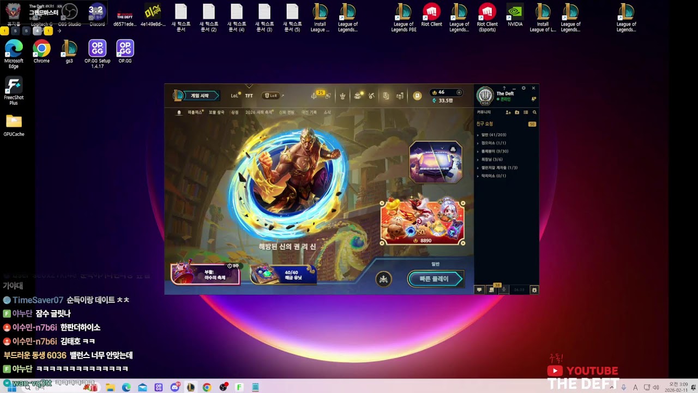Screen dimensions: 698x393
Task: Open the Clash banner icon
Action: tap(357, 96)
